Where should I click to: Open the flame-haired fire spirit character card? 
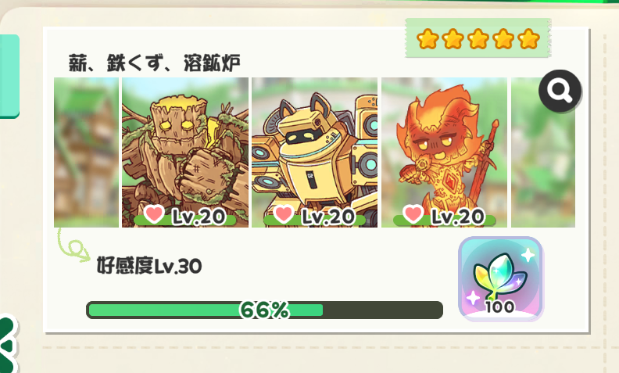(444, 152)
